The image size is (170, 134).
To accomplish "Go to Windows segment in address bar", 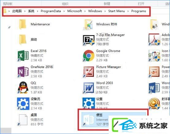I will pos(95,11).
